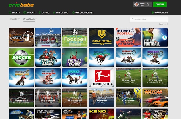Screen dimensions: 181x119
Task: Click the magnifier icon in Game Search
Action: 133,20
